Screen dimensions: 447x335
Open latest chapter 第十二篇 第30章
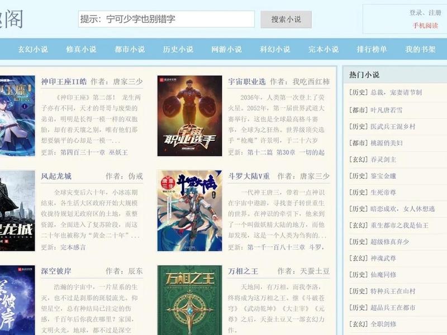pos(286,152)
